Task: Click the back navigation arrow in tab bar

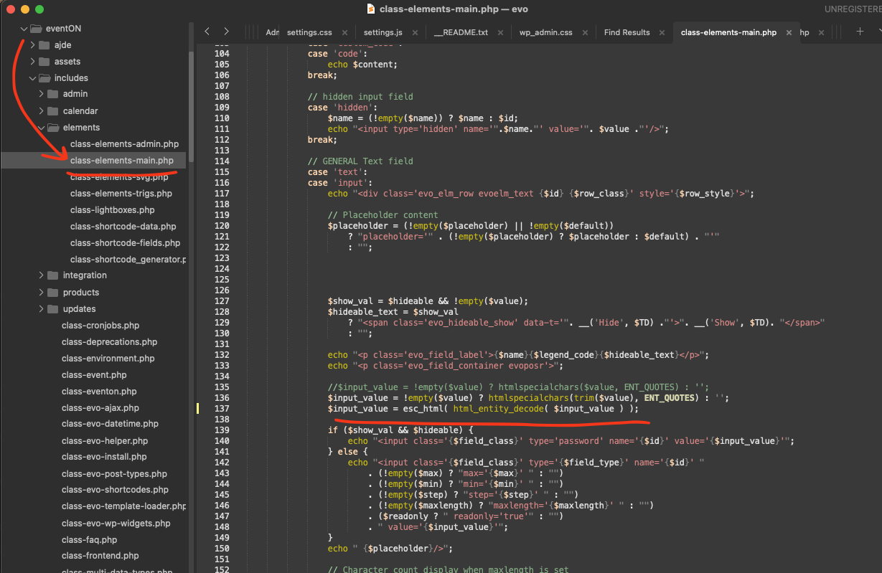Action: (x=207, y=32)
